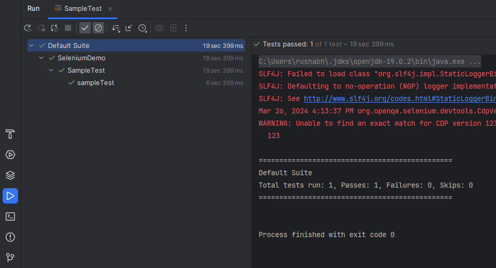Screen dimensions: 496x268
Task: Click 'Failed to load class' SLF4J line
Action: click(377, 74)
